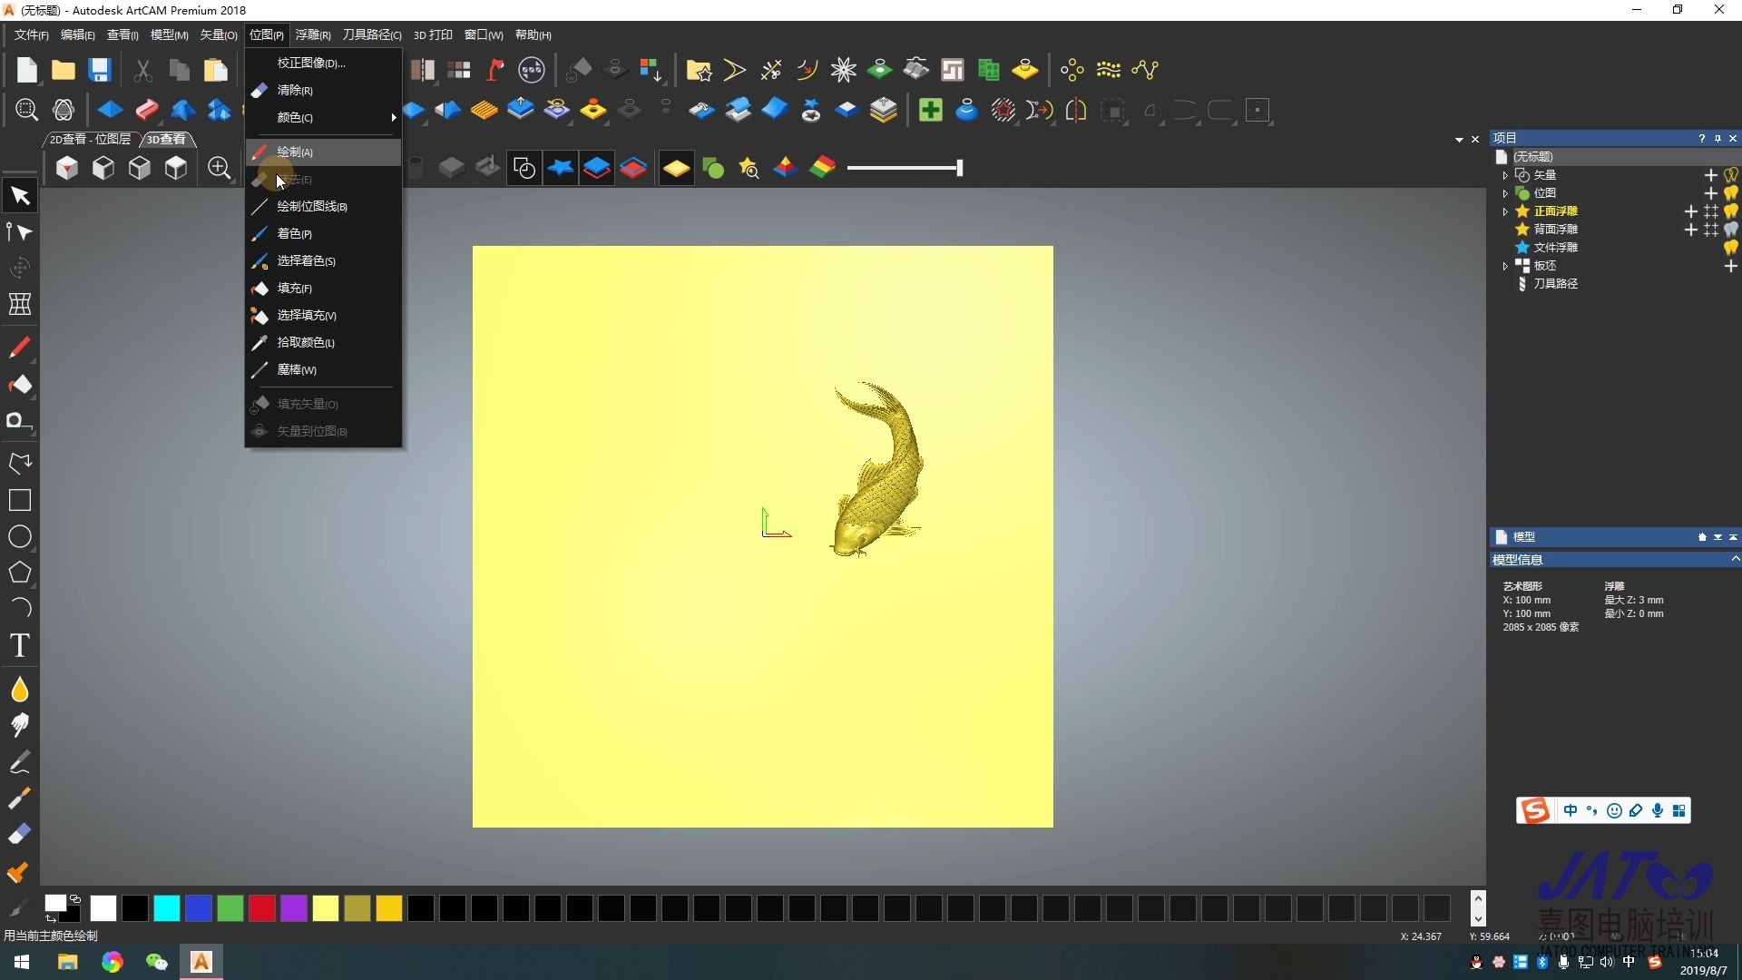1742x980 pixels.
Task: Click the Cut scissors icon
Action: [x=142, y=70]
